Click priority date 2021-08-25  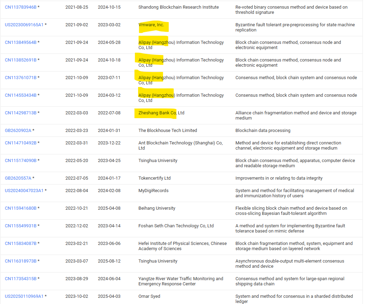click(77, 7)
